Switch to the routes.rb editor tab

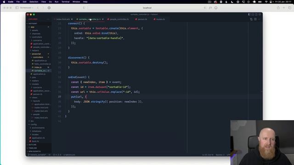160,19
